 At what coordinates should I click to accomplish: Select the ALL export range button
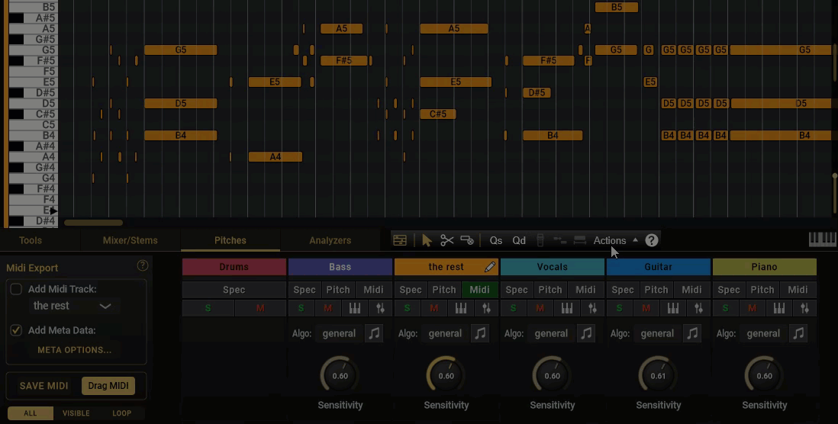(31, 413)
